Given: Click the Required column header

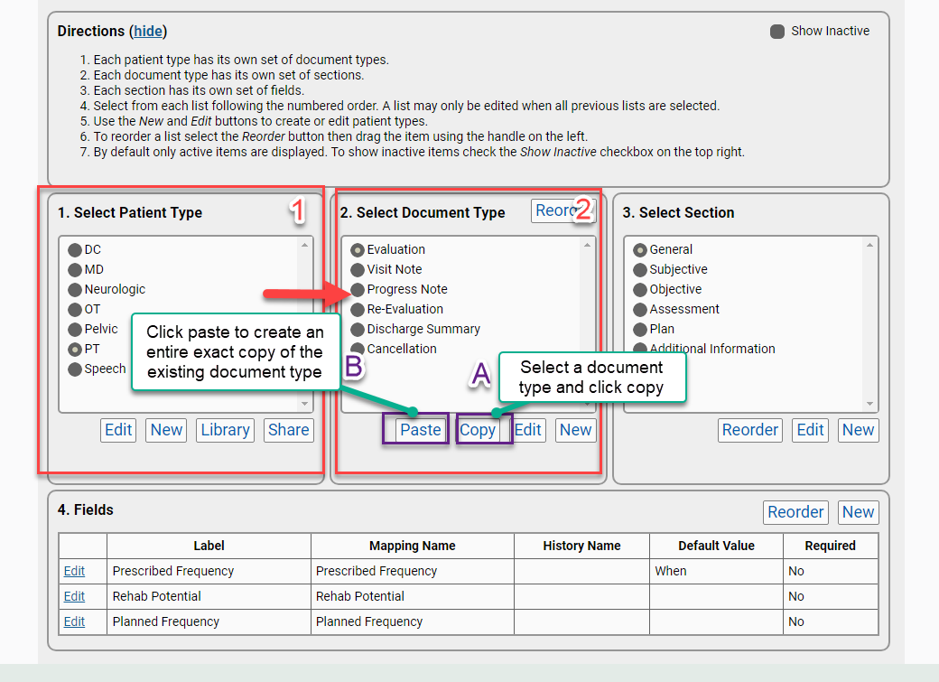Looking at the screenshot, I should [830, 546].
